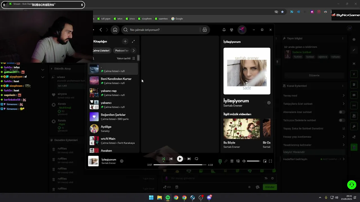Set the Spotify volume slider
Image resolution: width=360 pixels, height=202 pixels.
point(253,161)
